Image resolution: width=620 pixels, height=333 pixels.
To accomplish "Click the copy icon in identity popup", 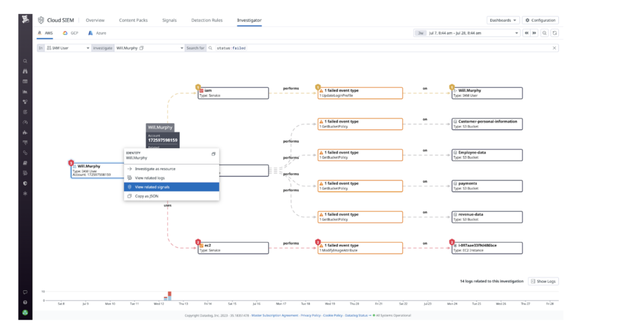I will (x=214, y=154).
